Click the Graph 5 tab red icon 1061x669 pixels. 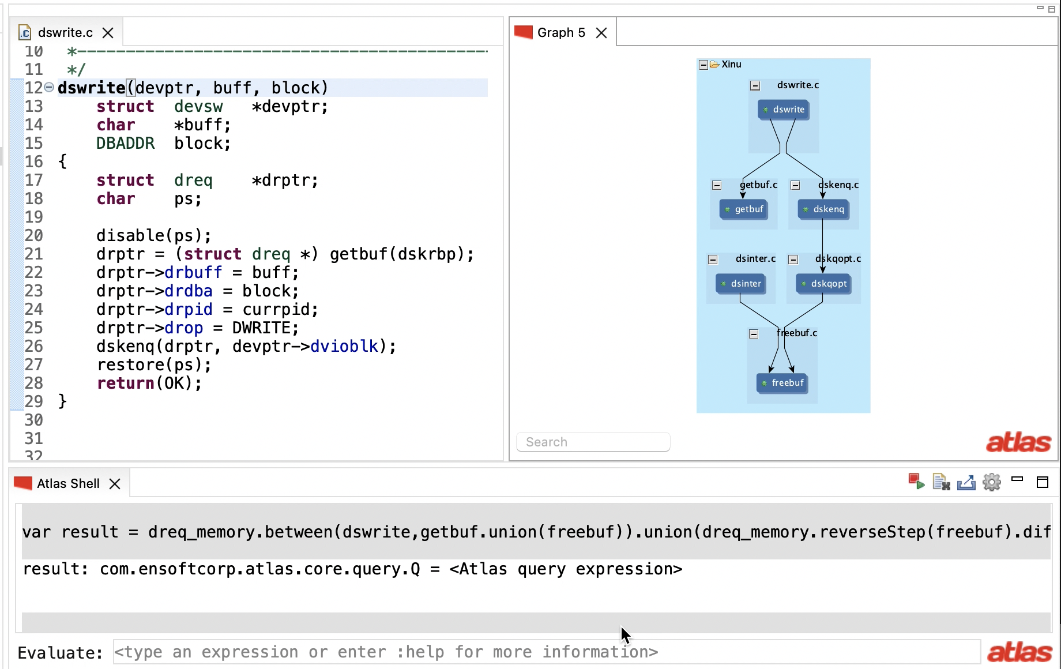tap(523, 33)
